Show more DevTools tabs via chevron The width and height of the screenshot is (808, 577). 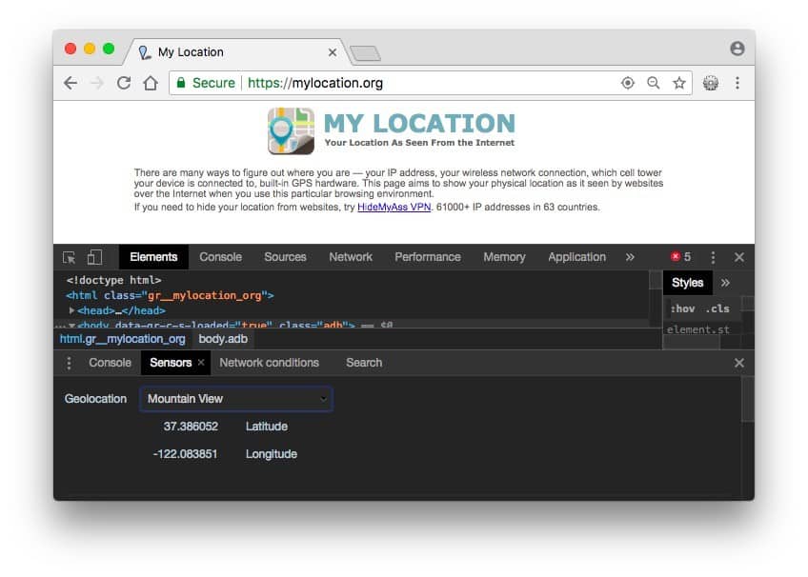630,257
